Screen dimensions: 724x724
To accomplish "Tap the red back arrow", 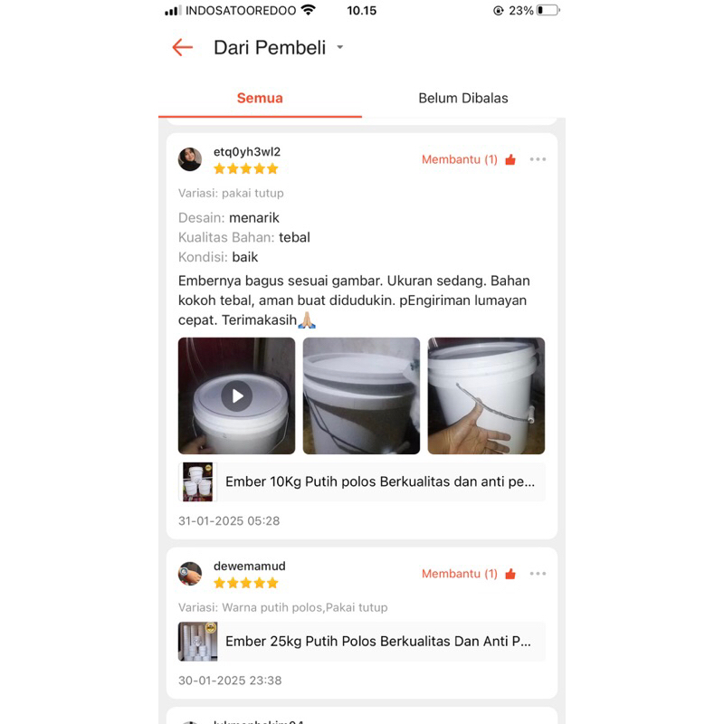I will point(183,48).
